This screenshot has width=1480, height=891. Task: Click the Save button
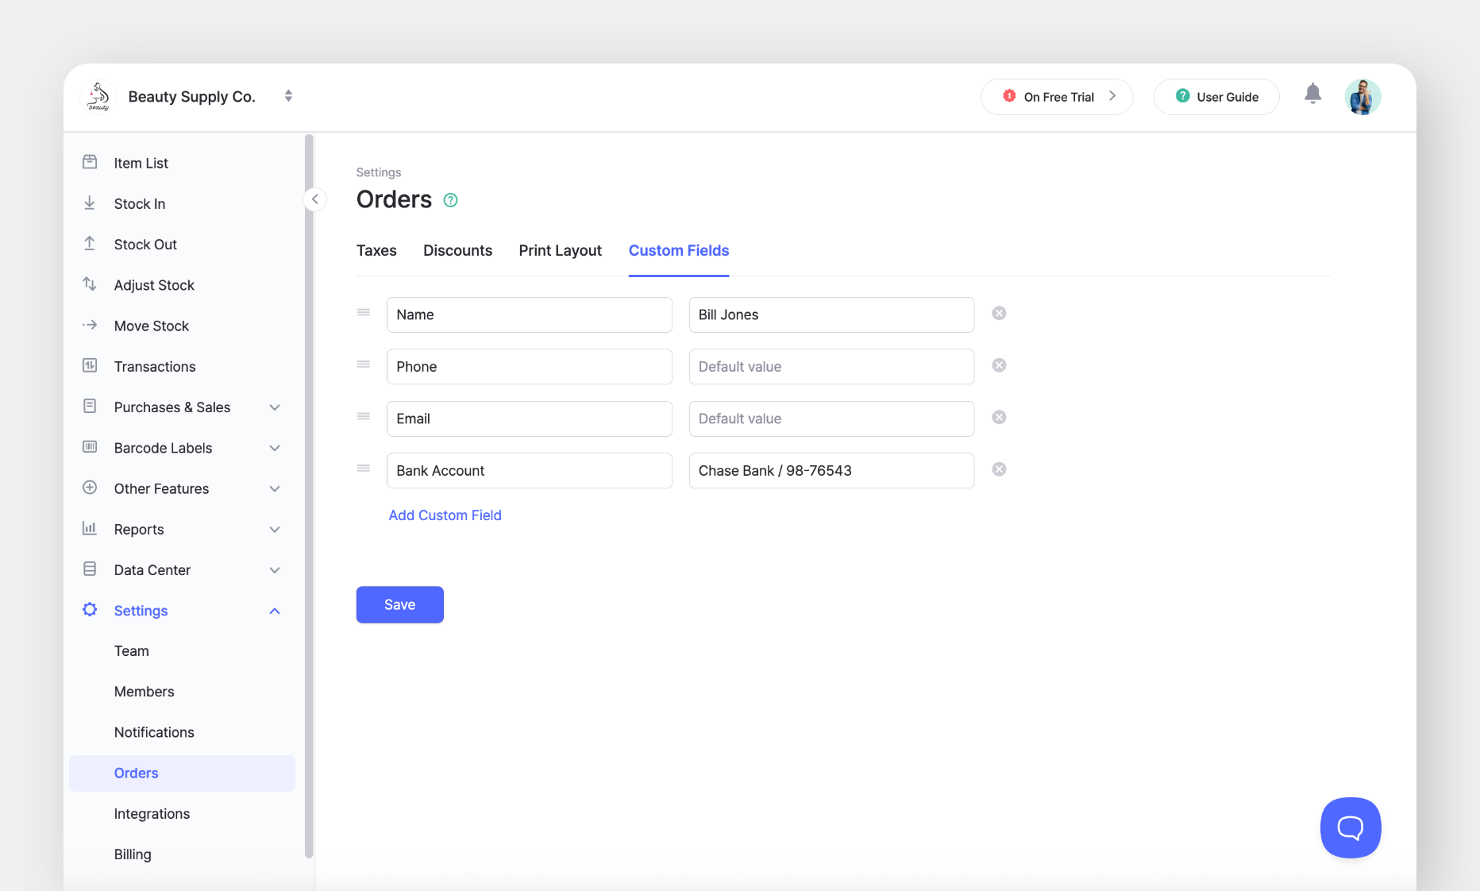[399, 604]
